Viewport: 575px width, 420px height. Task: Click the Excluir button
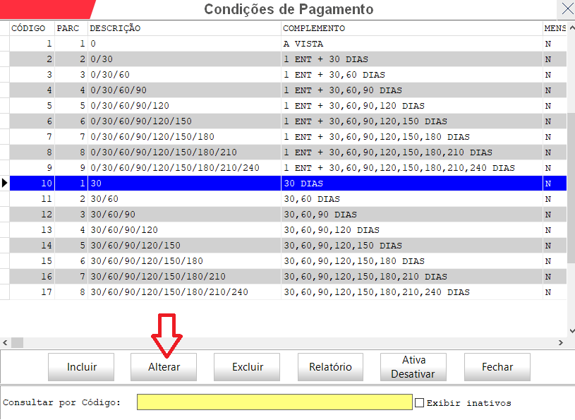(247, 367)
